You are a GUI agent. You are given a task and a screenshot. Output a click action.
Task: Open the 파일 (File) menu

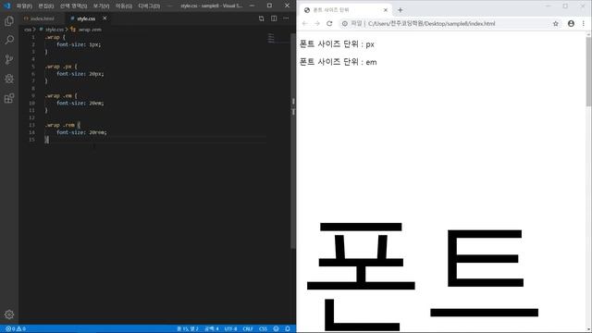[x=24, y=6]
